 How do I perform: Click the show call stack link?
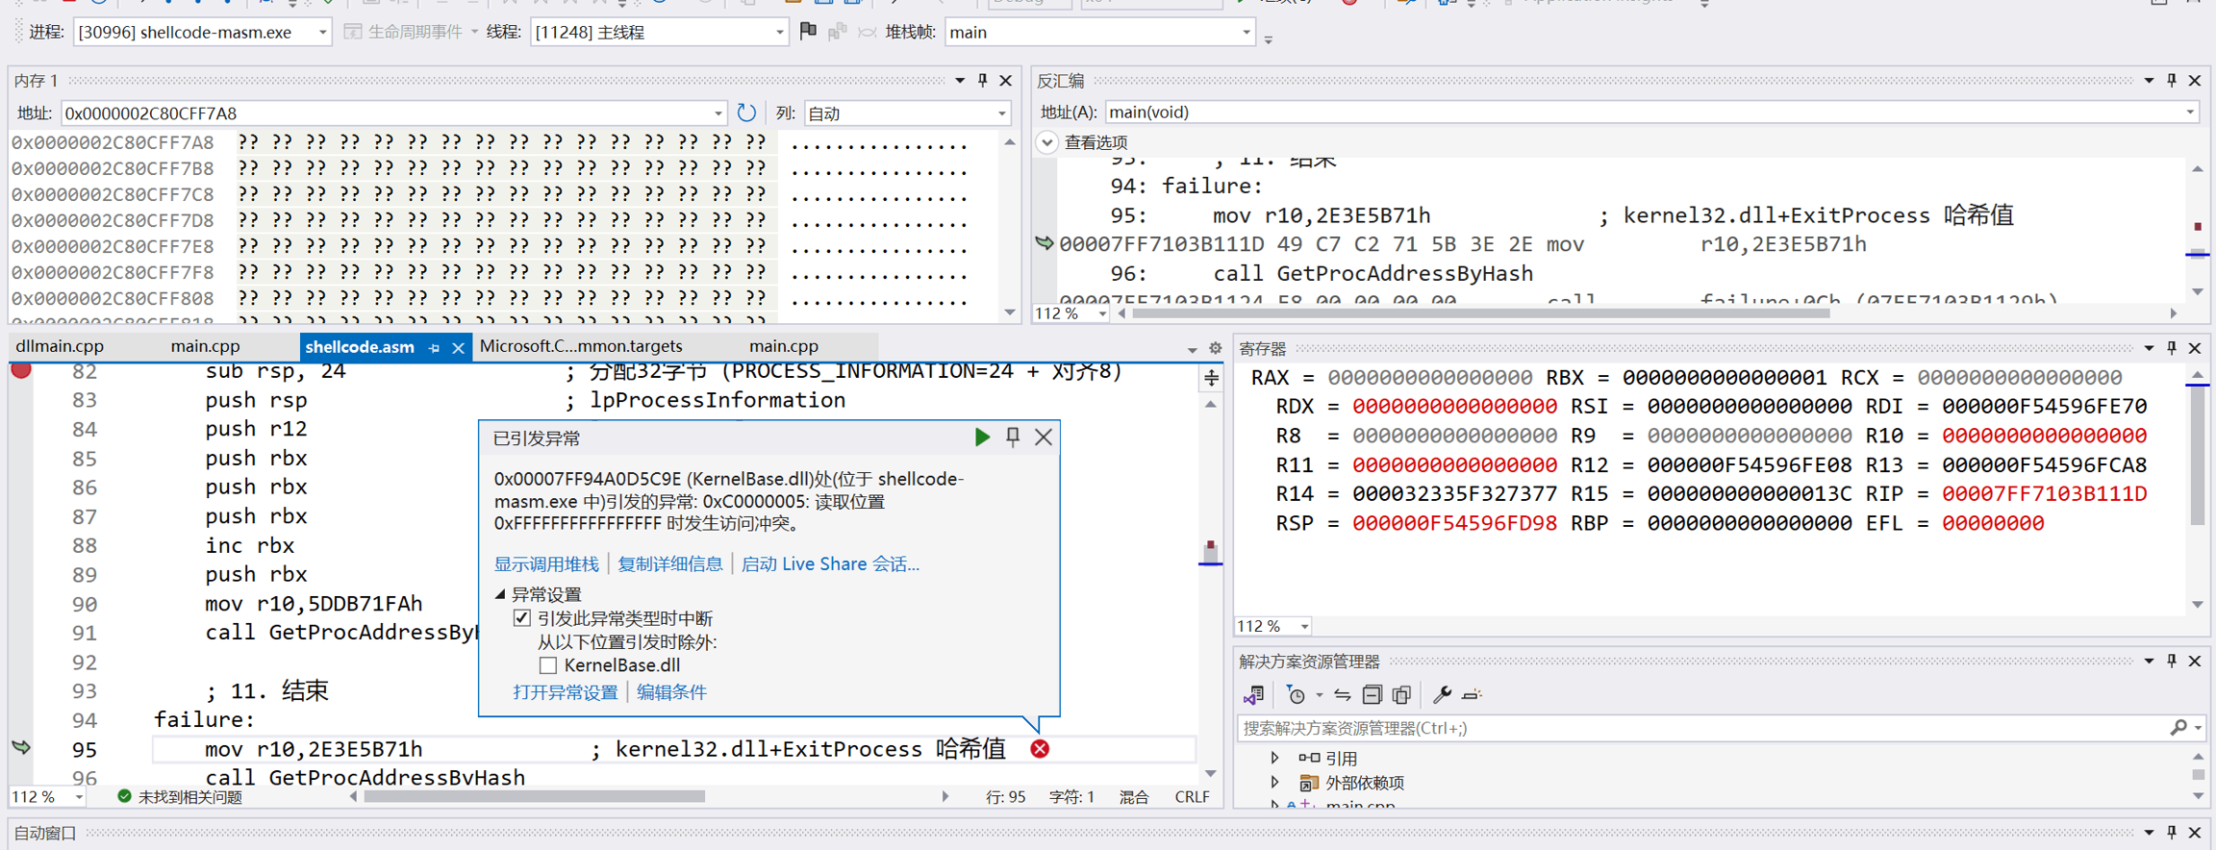click(x=545, y=564)
